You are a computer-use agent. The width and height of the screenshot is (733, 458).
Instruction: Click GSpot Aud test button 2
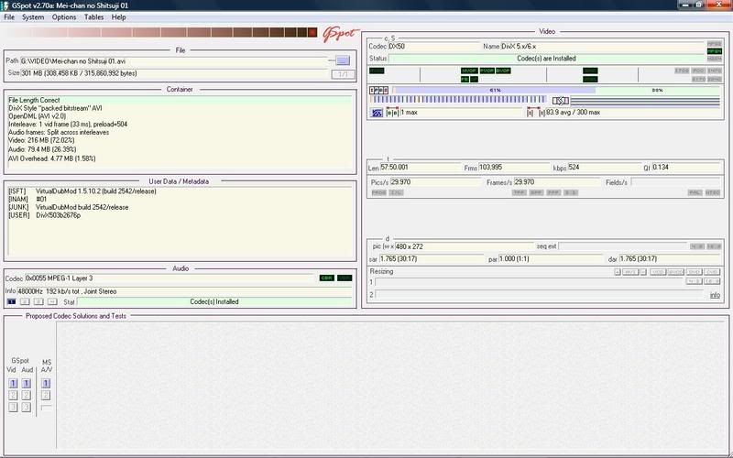[x=27, y=396]
